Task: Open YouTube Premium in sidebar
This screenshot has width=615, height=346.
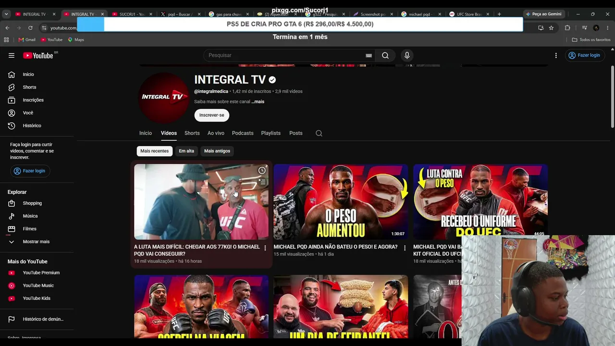Action: [x=41, y=273]
